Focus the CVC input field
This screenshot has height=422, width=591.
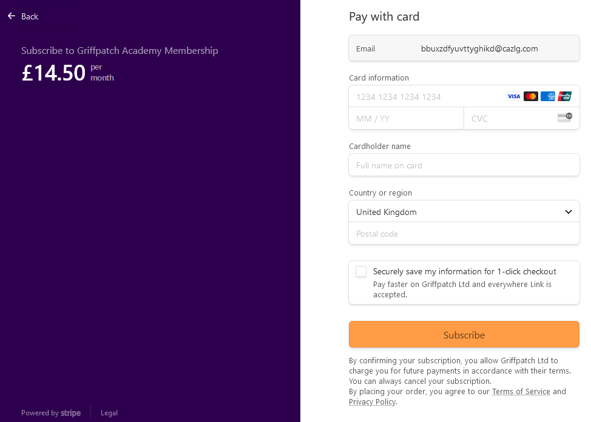(510, 119)
